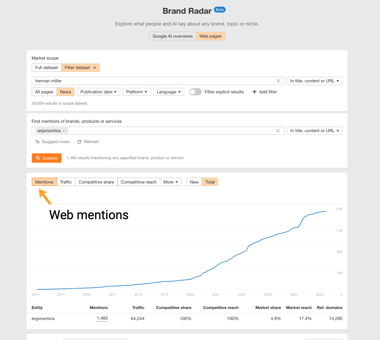Open market scope 'In title, content or URL' dropdown
The height and width of the screenshot is (340, 380).
tap(315, 81)
